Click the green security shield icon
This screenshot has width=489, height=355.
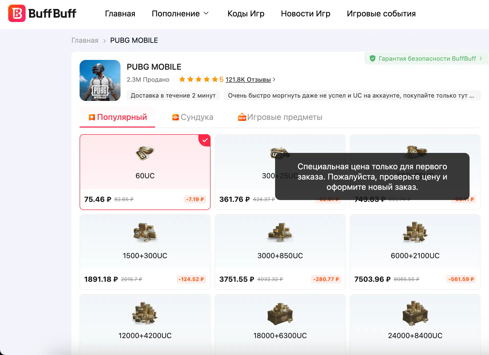click(x=373, y=59)
